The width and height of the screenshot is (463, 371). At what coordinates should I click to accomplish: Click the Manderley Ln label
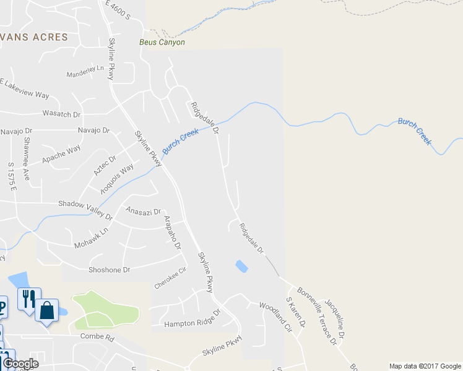[85, 71]
